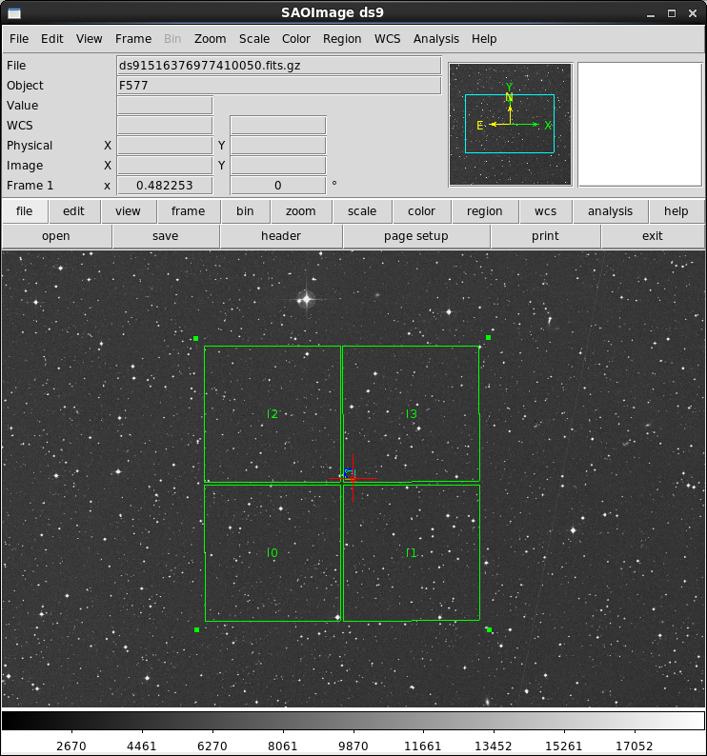Open the View menu
Screen dimensions: 707x756
click(89, 39)
